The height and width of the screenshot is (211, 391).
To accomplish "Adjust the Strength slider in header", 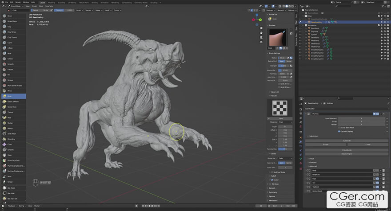I will point(64,10).
